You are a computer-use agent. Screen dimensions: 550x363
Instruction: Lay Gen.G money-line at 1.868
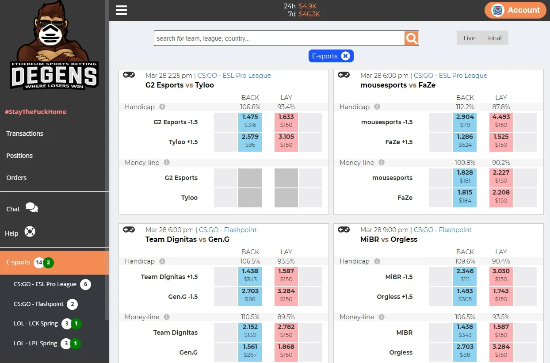pos(286,352)
